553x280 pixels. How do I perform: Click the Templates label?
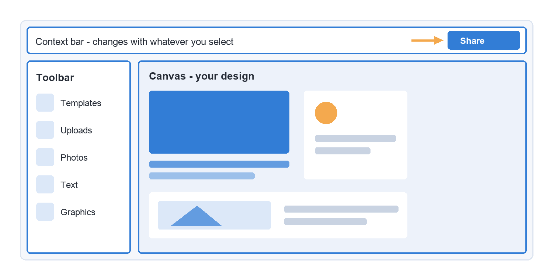point(81,103)
